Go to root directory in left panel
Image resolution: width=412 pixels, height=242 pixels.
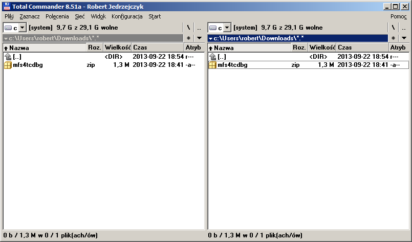coord(188,28)
